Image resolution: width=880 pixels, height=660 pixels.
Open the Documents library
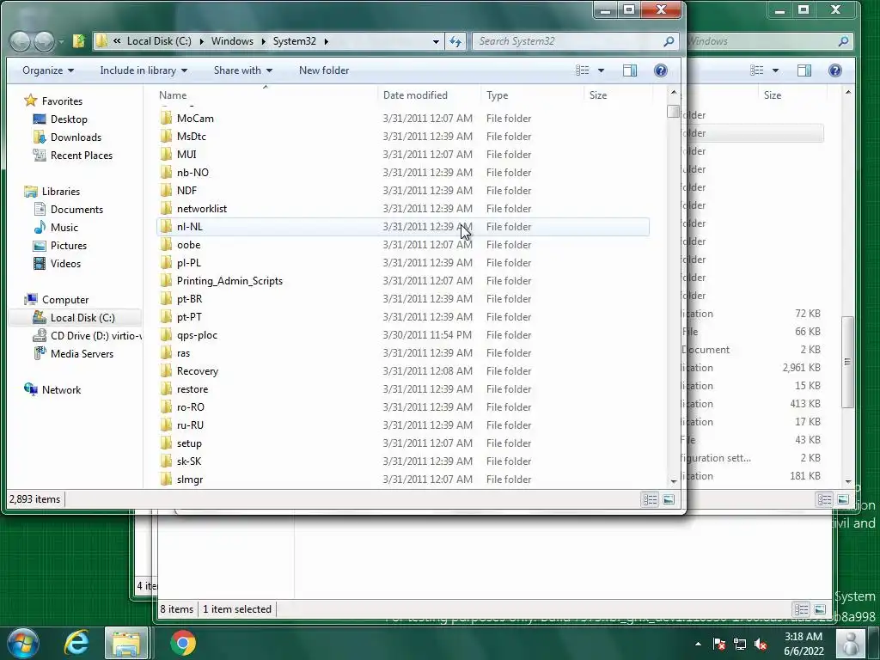coord(76,210)
